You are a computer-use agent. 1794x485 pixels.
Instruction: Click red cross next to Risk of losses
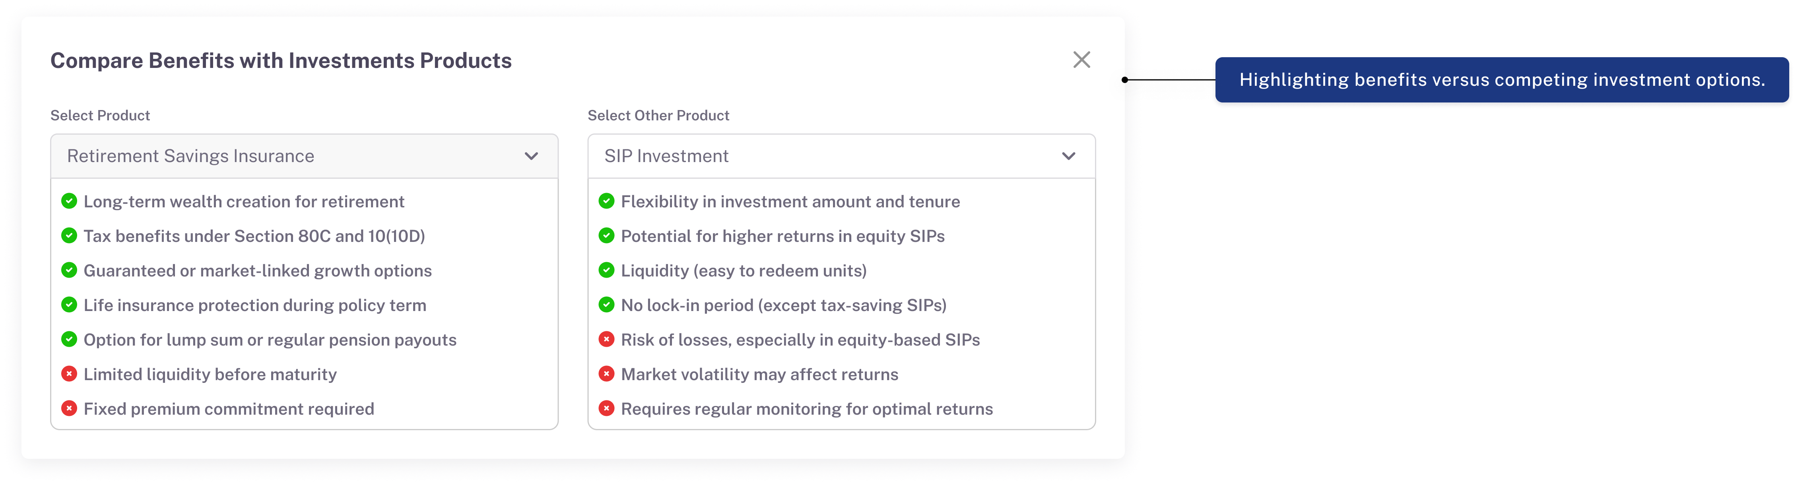click(607, 340)
